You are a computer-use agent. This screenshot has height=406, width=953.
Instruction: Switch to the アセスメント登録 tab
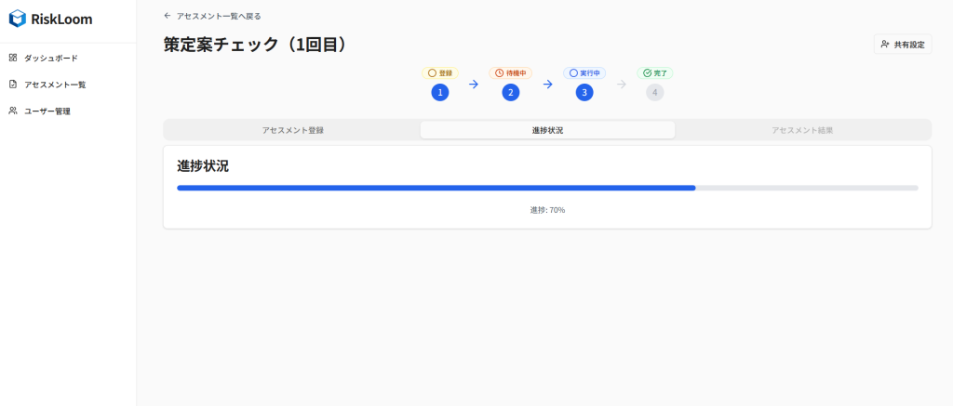click(x=292, y=130)
